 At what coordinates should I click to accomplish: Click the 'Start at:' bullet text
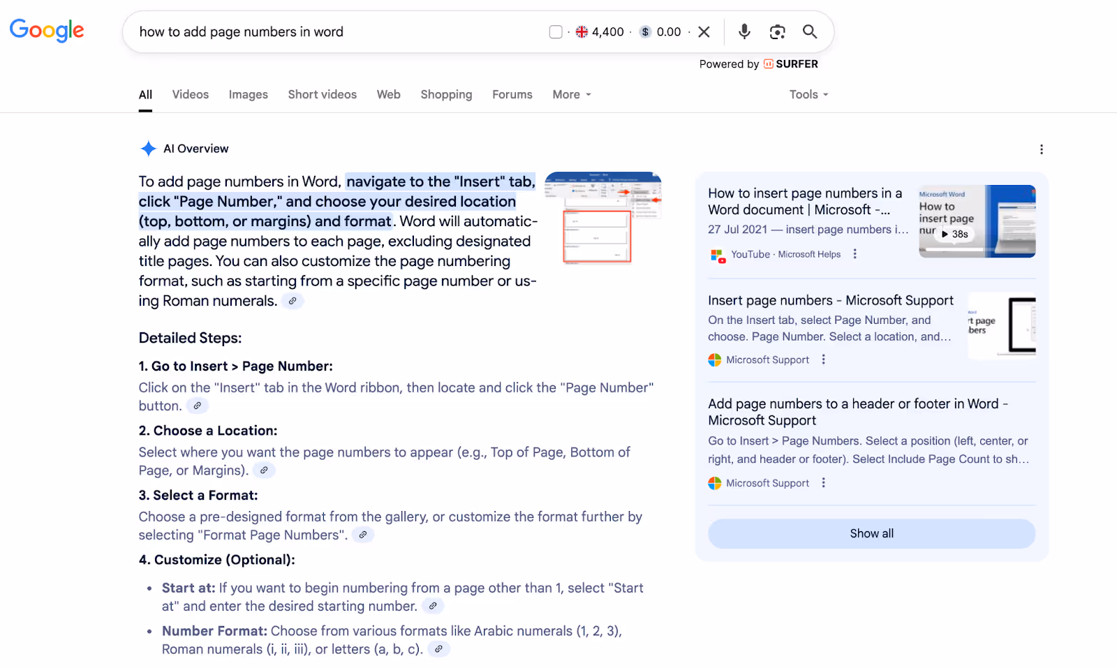188,588
